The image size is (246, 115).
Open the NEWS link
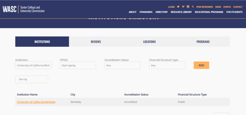(x=218, y=7)
